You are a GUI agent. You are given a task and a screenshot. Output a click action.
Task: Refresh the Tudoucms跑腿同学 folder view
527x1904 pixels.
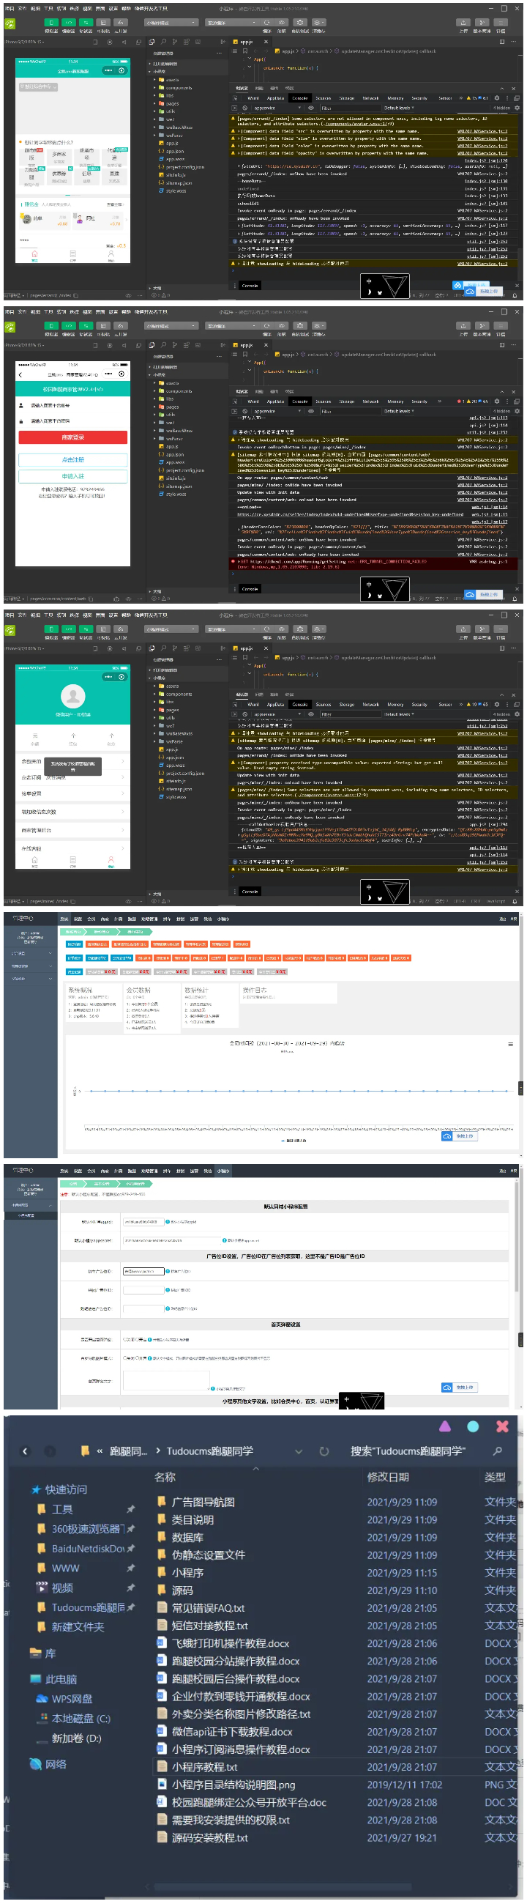pos(324,1451)
